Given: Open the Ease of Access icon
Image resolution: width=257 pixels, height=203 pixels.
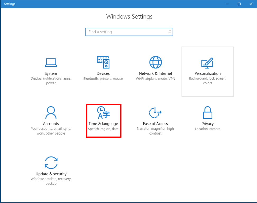Looking at the screenshot, I should tap(155, 113).
